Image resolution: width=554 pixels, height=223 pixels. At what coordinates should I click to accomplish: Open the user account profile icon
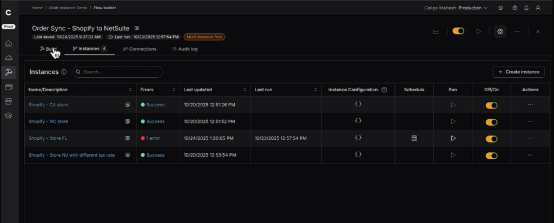click(x=538, y=8)
